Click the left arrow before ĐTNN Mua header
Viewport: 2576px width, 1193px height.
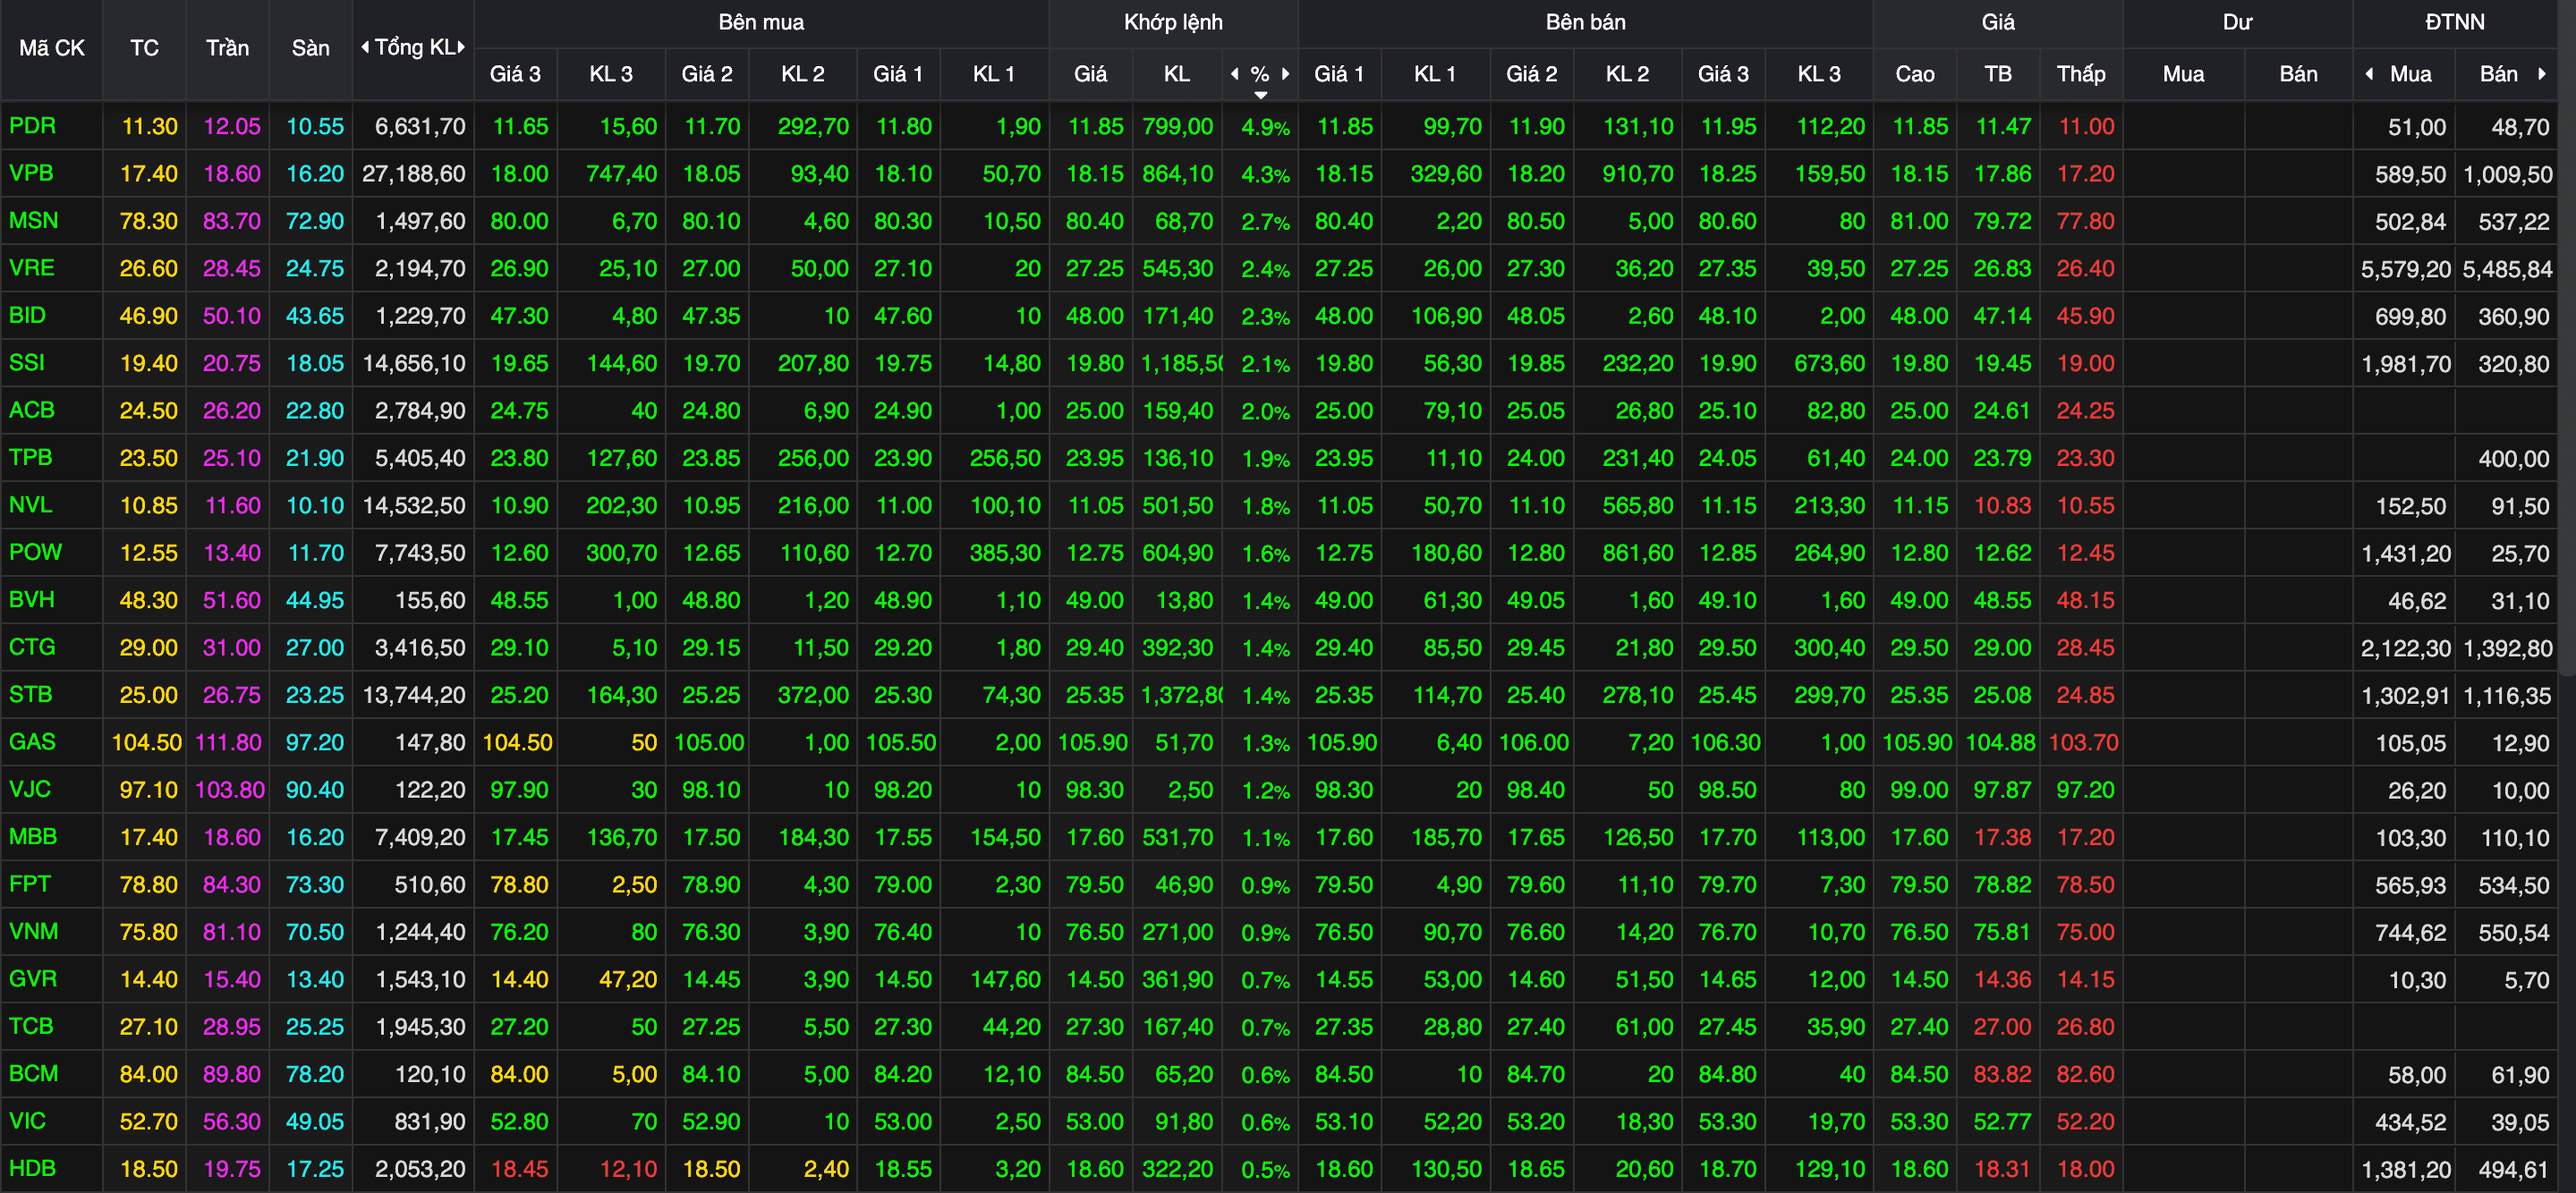2368,73
